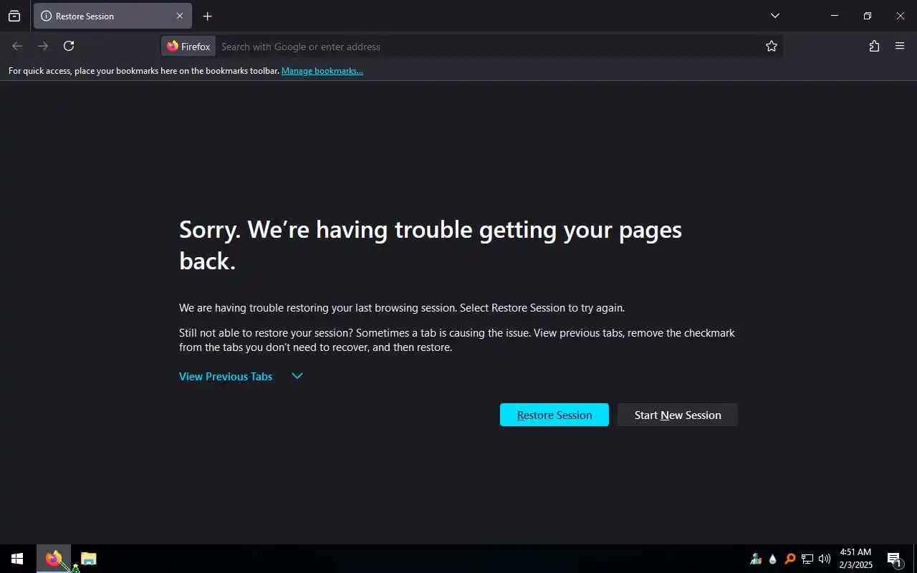
Task: Go back with the left arrow
Action: click(x=17, y=46)
